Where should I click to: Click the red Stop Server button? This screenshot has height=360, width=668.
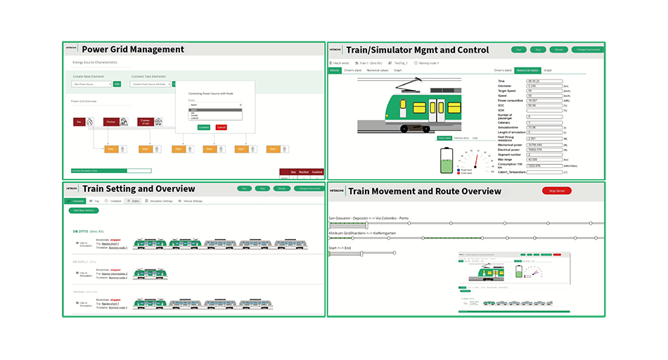[x=557, y=191]
